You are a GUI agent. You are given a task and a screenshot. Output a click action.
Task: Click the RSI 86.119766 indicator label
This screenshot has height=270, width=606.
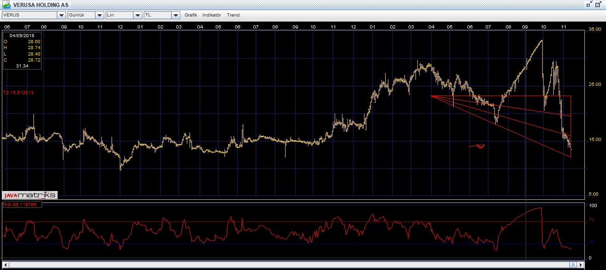[21, 205]
